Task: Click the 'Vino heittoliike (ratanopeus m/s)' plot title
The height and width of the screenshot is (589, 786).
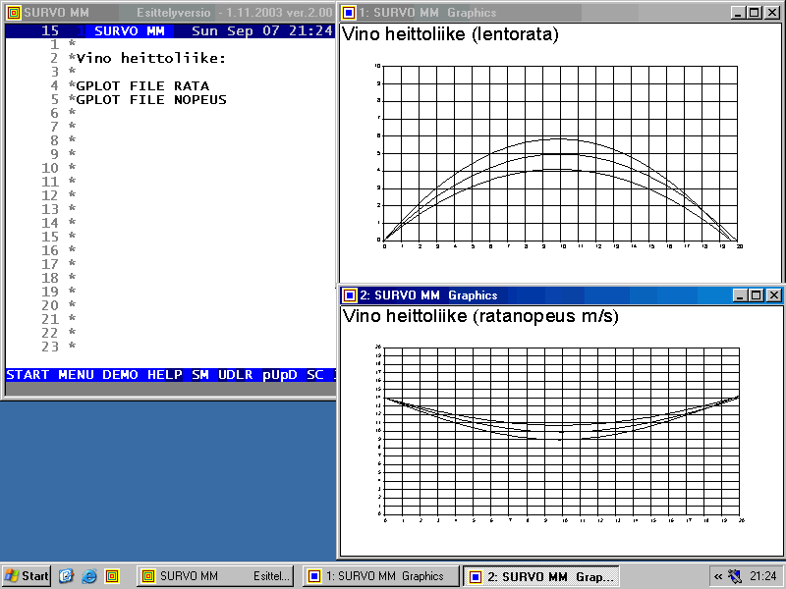Action: coord(480,316)
